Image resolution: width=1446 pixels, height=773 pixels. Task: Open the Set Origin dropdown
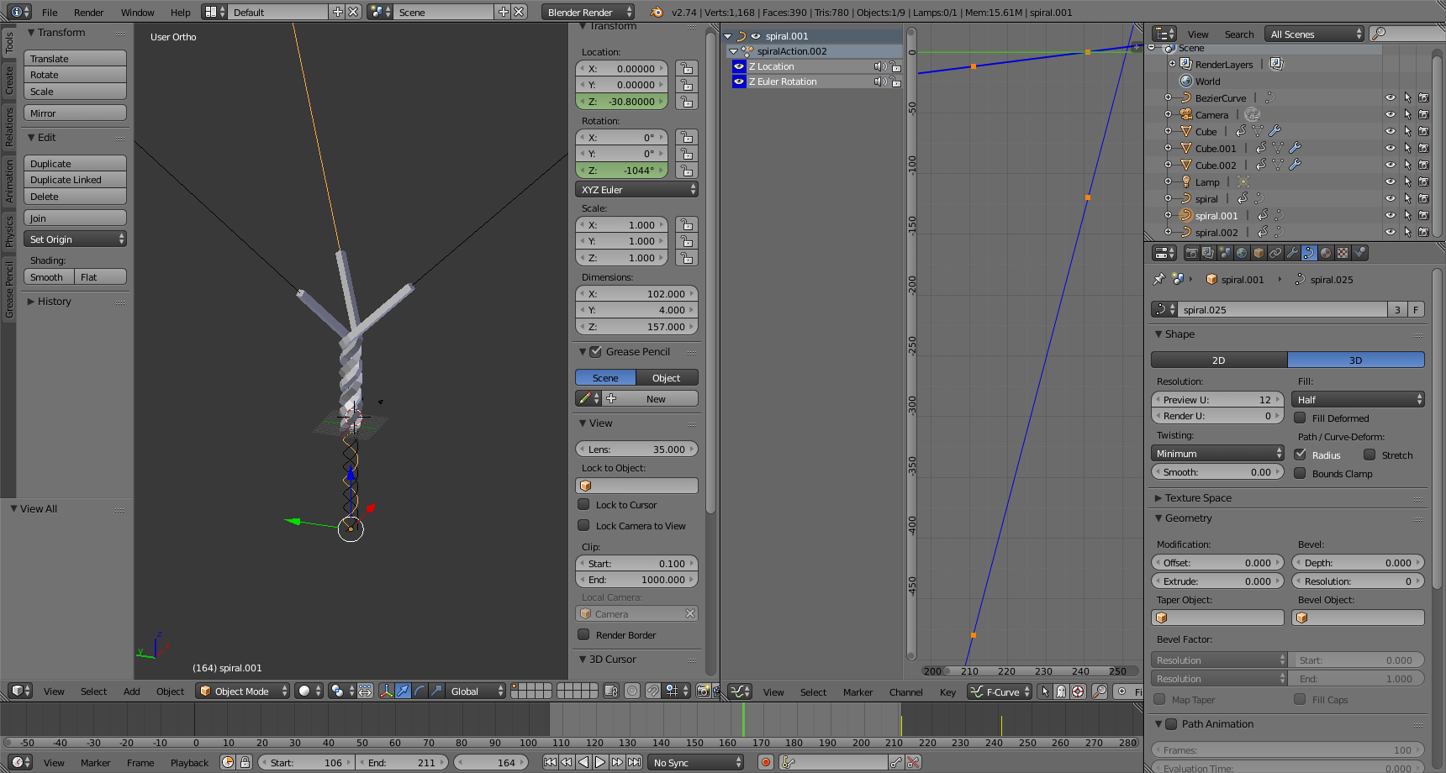pos(75,239)
